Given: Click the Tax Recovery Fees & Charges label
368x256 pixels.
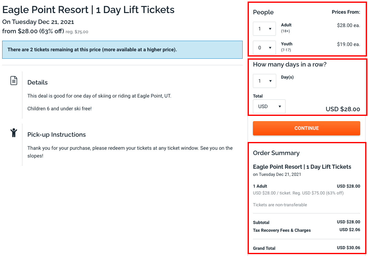Looking at the screenshot, I should click(282, 230).
